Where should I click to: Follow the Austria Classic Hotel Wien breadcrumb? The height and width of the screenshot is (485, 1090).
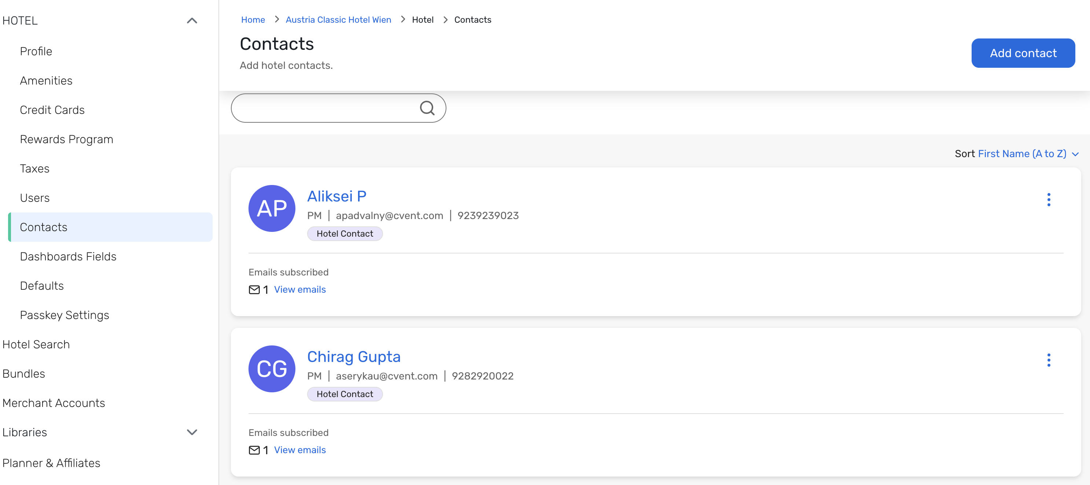[338, 19]
